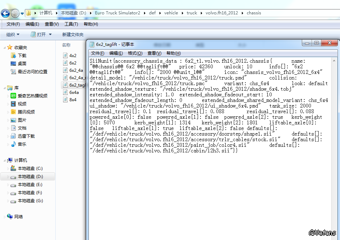Image resolution: width=340 pixels, height=240 pixels.
Task: Open 爱奇艺热播视频 library
Action: 32,96
